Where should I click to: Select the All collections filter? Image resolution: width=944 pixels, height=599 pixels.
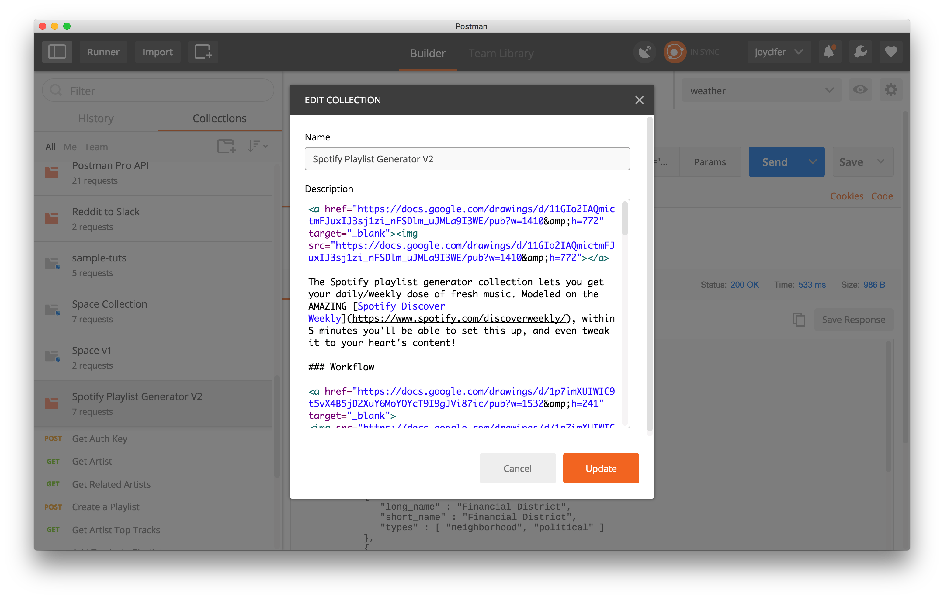click(x=50, y=147)
